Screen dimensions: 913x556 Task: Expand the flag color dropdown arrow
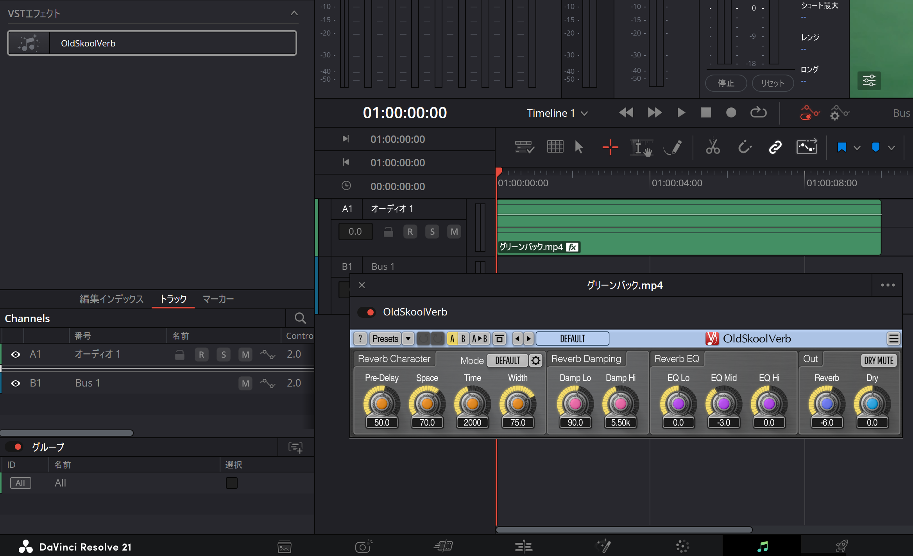pos(857,148)
